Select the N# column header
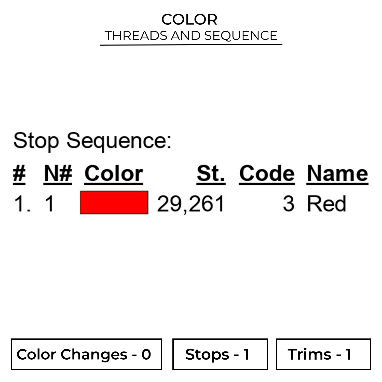382x382 pixels. (x=58, y=173)
